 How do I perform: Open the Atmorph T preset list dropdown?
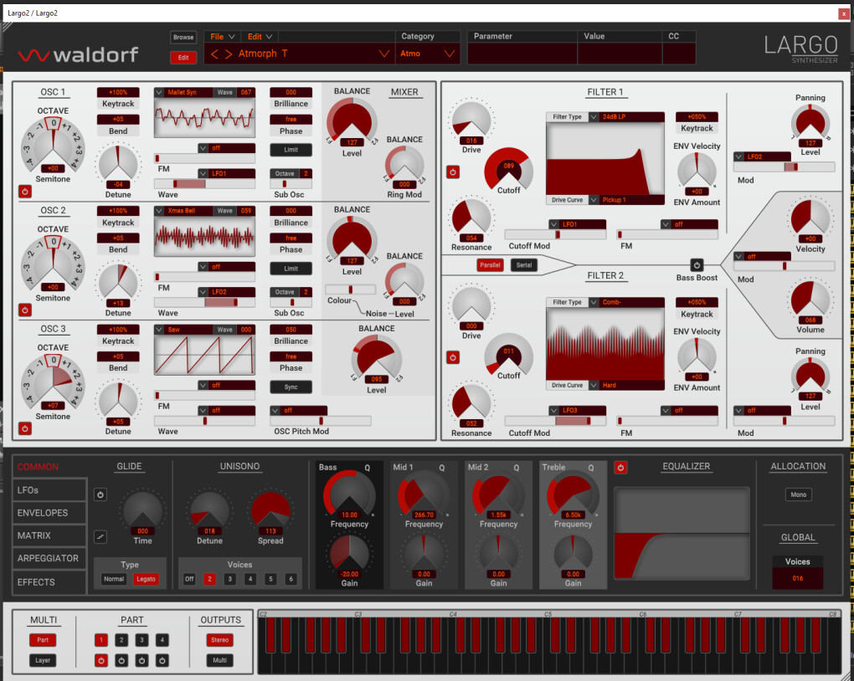[x=384, y=54]
